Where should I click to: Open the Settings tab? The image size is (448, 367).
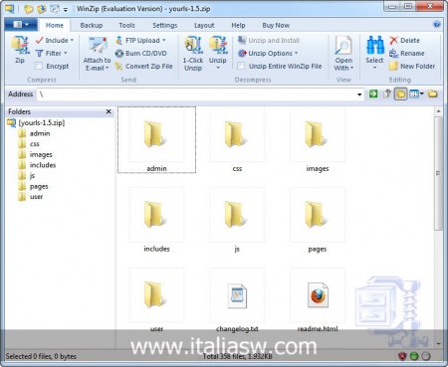click(164, 25)
